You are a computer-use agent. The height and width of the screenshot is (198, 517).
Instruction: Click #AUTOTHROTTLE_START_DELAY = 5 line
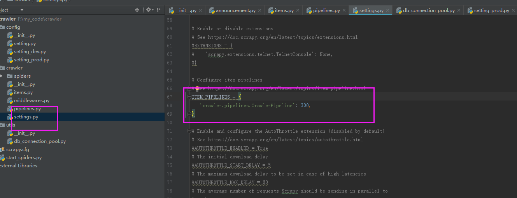coord(231,165)
